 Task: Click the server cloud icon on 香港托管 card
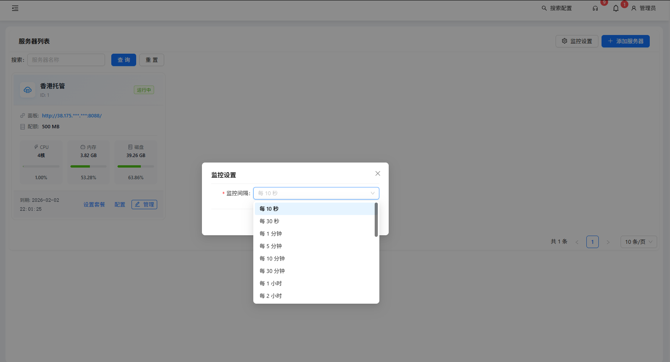(x=28, y=90)
